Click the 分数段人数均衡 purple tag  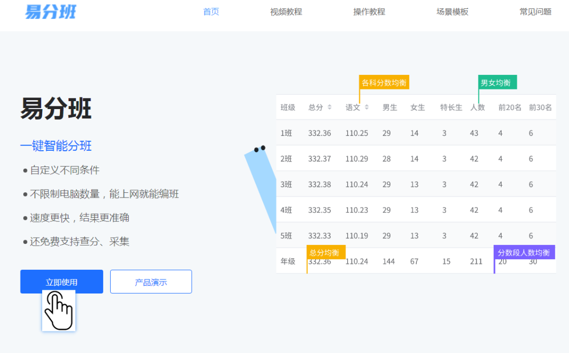point(524,252)
